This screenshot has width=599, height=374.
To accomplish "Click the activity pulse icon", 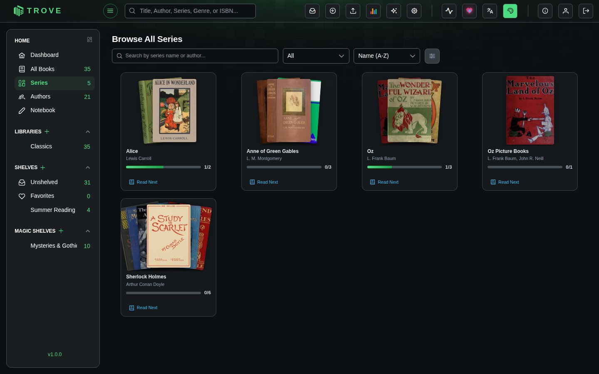I will (x=449, y=11).
